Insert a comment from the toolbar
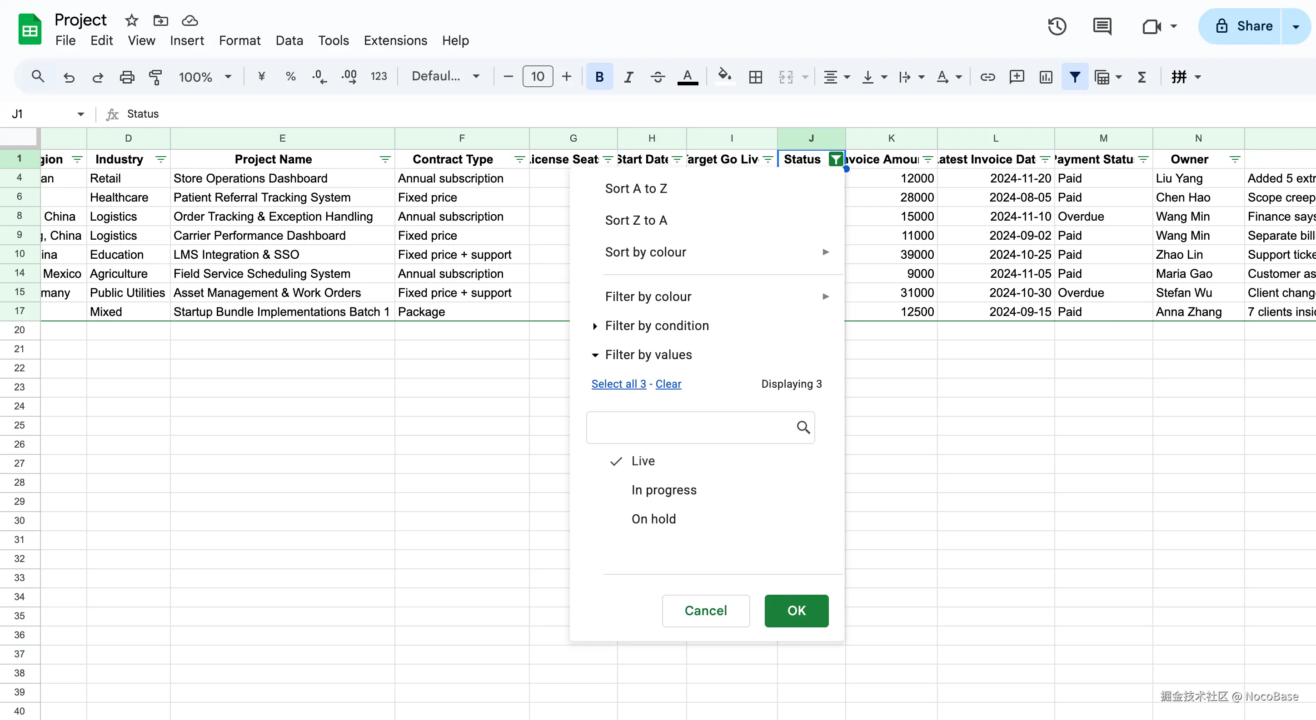This screenshot has height=720, width=1316. pyautogui.click(x=1016, y=77)
